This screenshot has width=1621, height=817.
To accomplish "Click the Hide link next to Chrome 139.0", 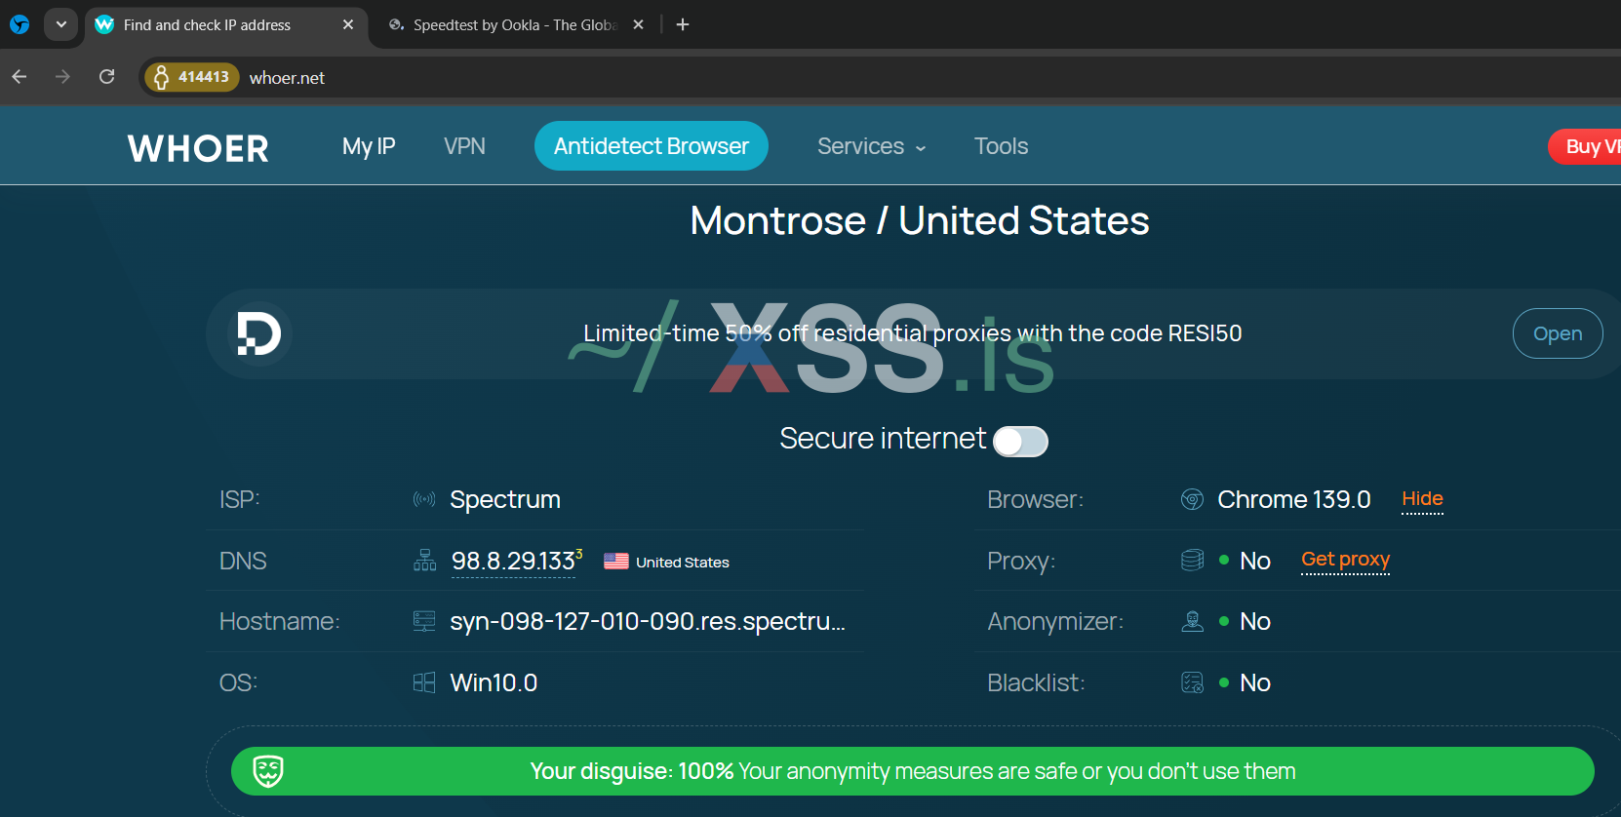I will point(1422,499).
